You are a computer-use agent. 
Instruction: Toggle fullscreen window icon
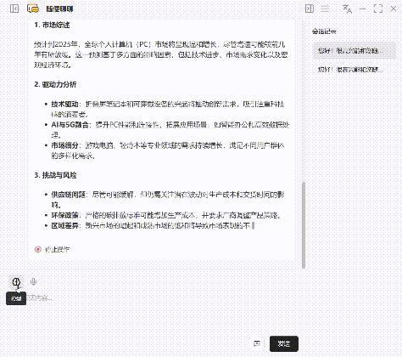click(x=378, y=8)
